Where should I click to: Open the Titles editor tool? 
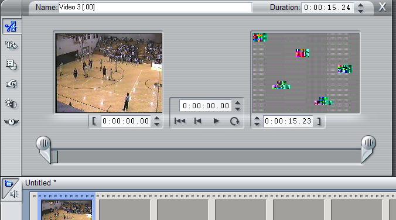coord(11,46)
